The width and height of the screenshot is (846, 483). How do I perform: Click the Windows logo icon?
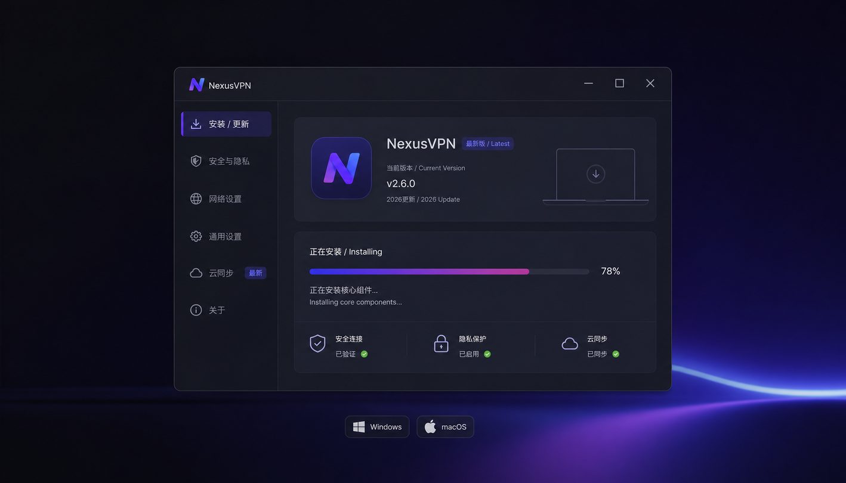point(359,427)
